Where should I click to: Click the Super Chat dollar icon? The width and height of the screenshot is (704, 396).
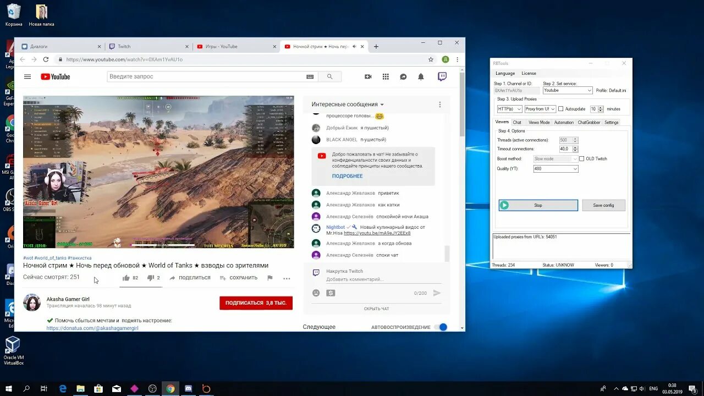(x=330, y=293)
